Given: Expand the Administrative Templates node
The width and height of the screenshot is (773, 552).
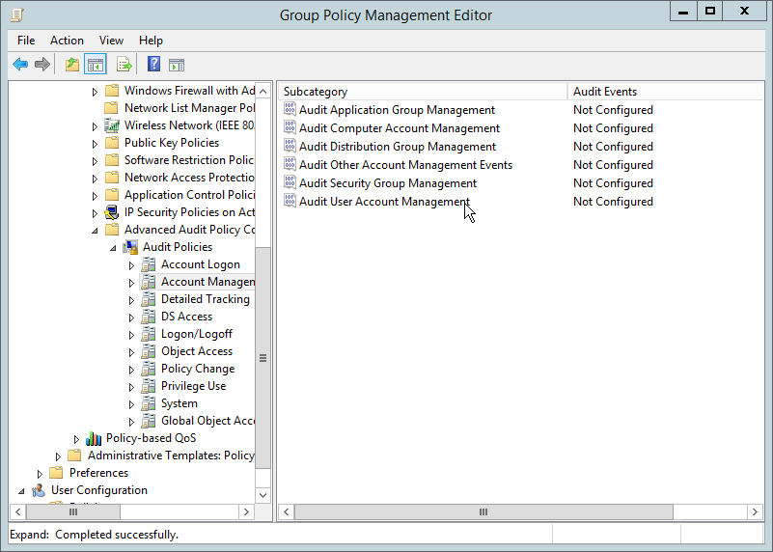Looking at the screenshot, I should [59, 455].
